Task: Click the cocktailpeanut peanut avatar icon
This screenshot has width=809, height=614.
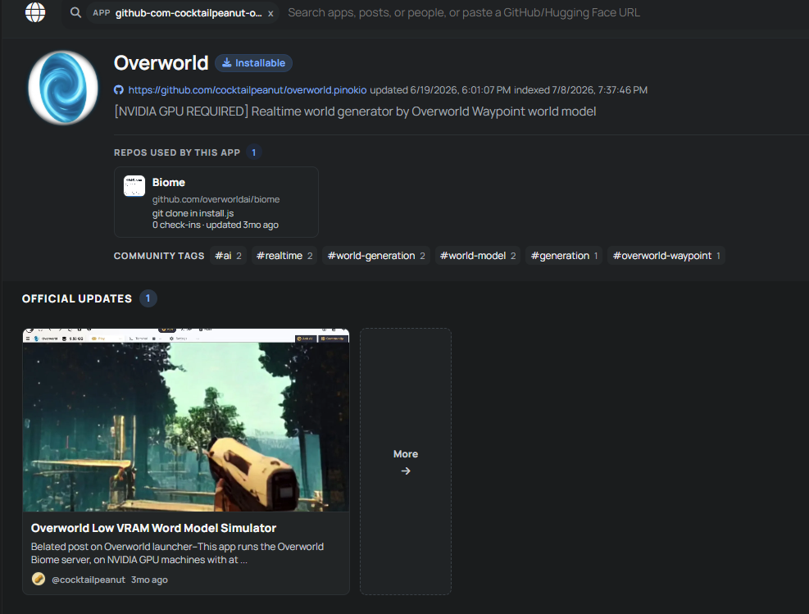Action: pos(39,579)
